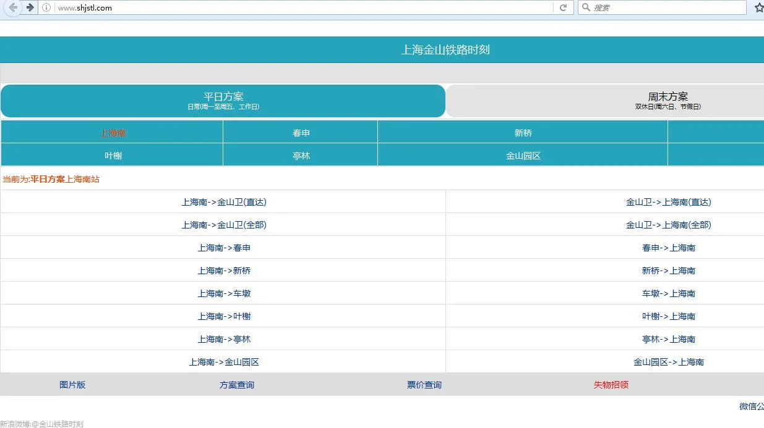Click the browser forward arrow button
Image resolution: width=764 pixels, height=428 pixels.
[x=30, y=7]
